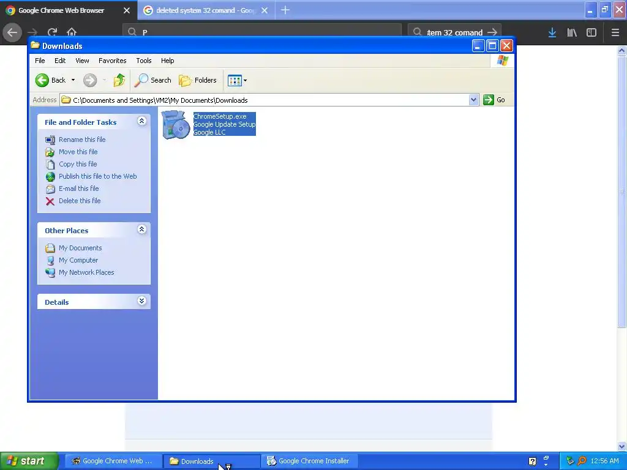Click the Downloads taskbar button
The height and width of the screenshot is (470, 627).
tap(211, 461)
